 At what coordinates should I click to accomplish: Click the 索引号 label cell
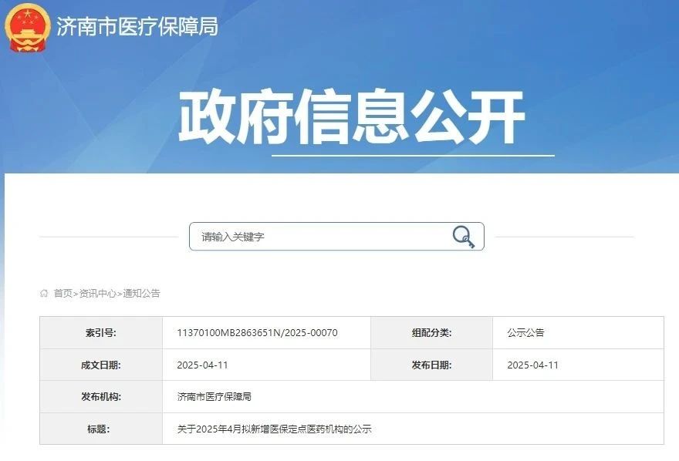pyautogui.click(x=101, y=333)
